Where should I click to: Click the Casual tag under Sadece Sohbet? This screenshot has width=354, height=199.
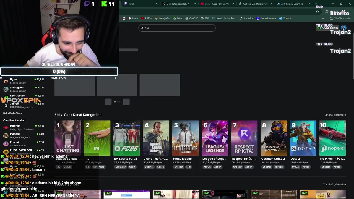[x=67, y=167]
